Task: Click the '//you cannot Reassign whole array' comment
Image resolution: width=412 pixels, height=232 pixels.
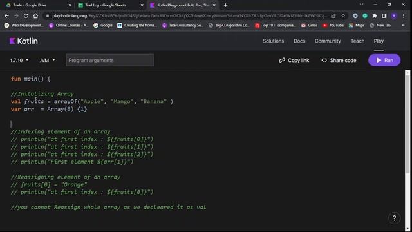Action: 109,208
